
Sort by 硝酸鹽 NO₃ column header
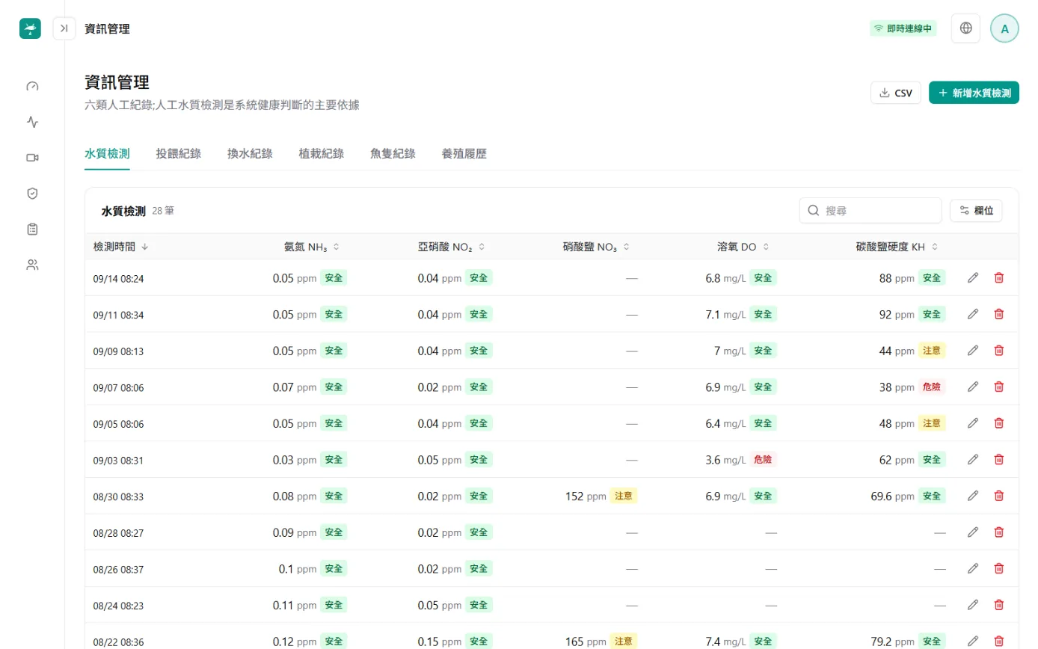[x=596, y=247]
